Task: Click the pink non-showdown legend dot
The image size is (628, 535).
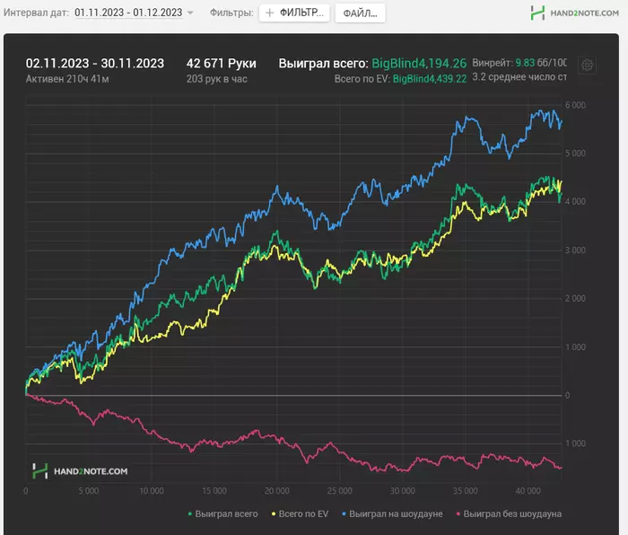Action: (x=458, y=514)
